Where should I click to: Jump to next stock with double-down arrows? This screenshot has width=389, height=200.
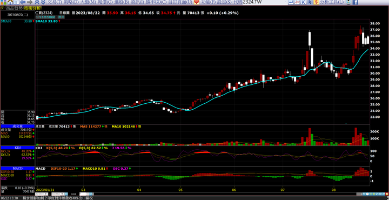(x=43, y=2)
